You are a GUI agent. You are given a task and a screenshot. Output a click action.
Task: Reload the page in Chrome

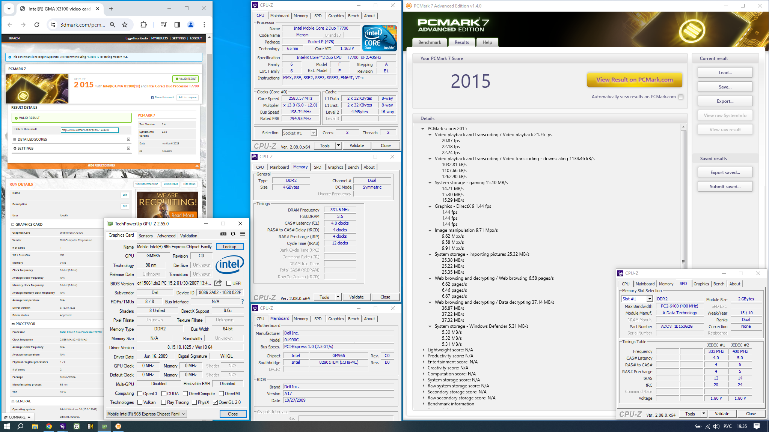pos(37,25)
